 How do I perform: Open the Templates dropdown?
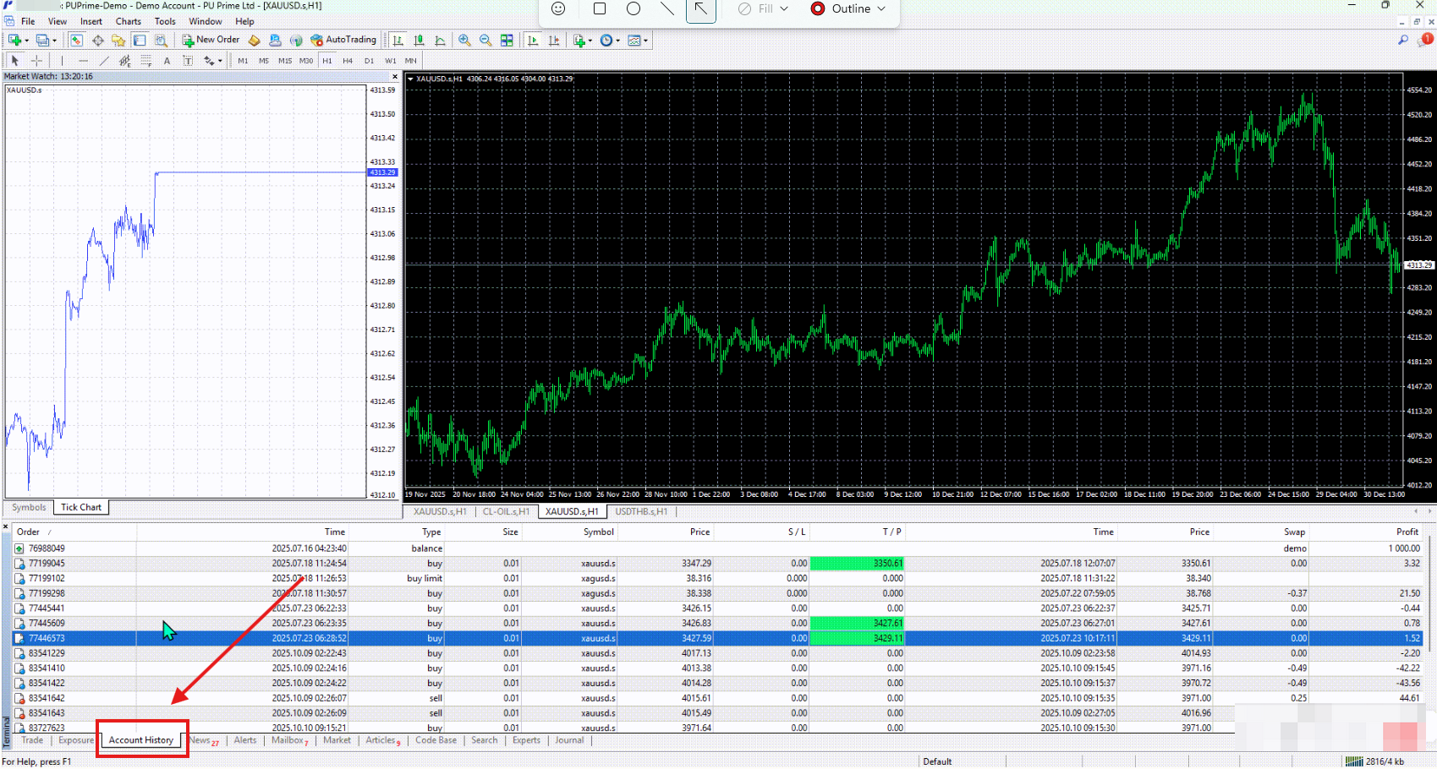[x=638, y=40]
